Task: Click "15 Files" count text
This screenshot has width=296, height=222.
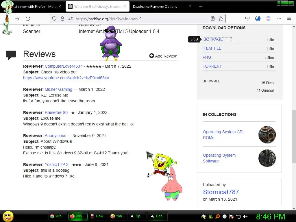Action: [x=267, y=83]
